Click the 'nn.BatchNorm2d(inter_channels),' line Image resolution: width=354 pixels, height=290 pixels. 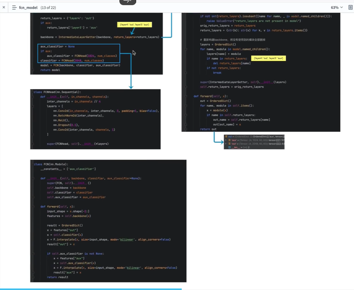[x=78, y=115]
